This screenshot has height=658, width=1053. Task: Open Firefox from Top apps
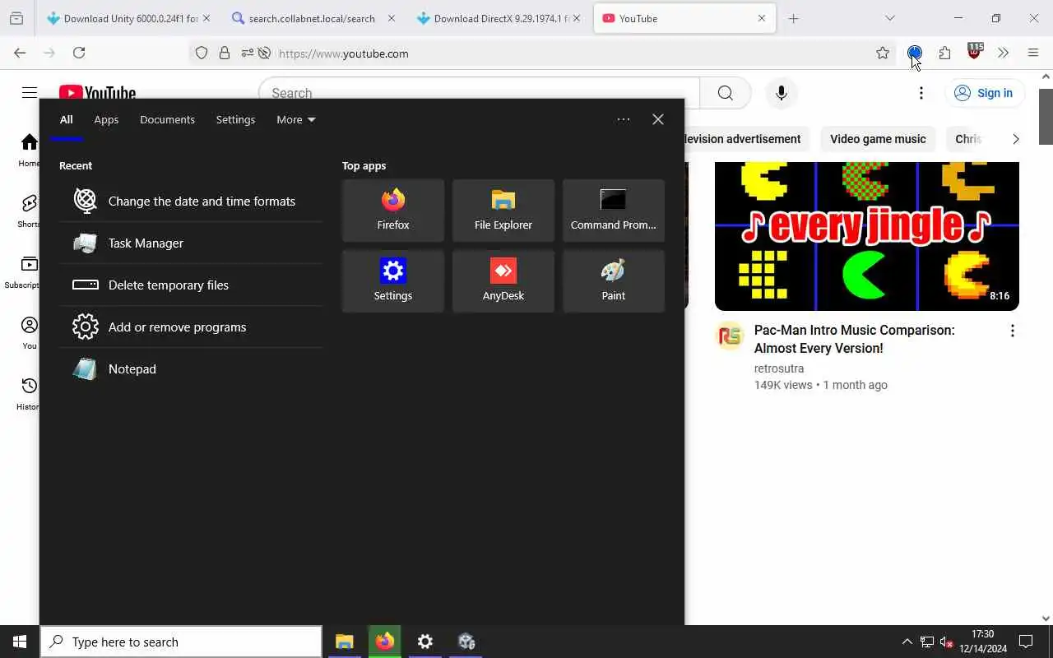pos(393,211)
